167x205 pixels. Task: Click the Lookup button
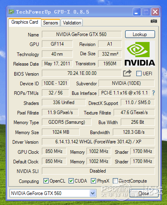(x=140, y=34)
